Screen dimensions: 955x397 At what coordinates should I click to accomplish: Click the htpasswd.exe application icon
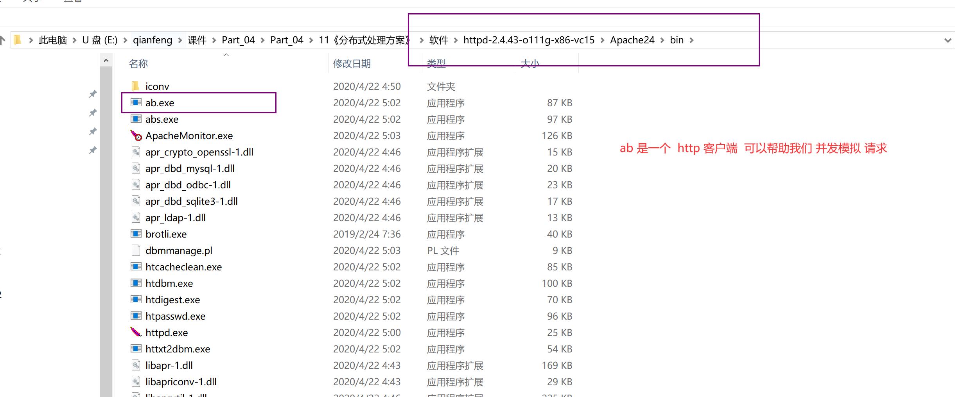(x=136, y=316)
